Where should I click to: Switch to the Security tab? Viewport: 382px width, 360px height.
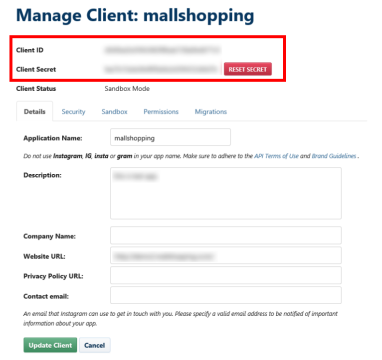tap(73, 112)
